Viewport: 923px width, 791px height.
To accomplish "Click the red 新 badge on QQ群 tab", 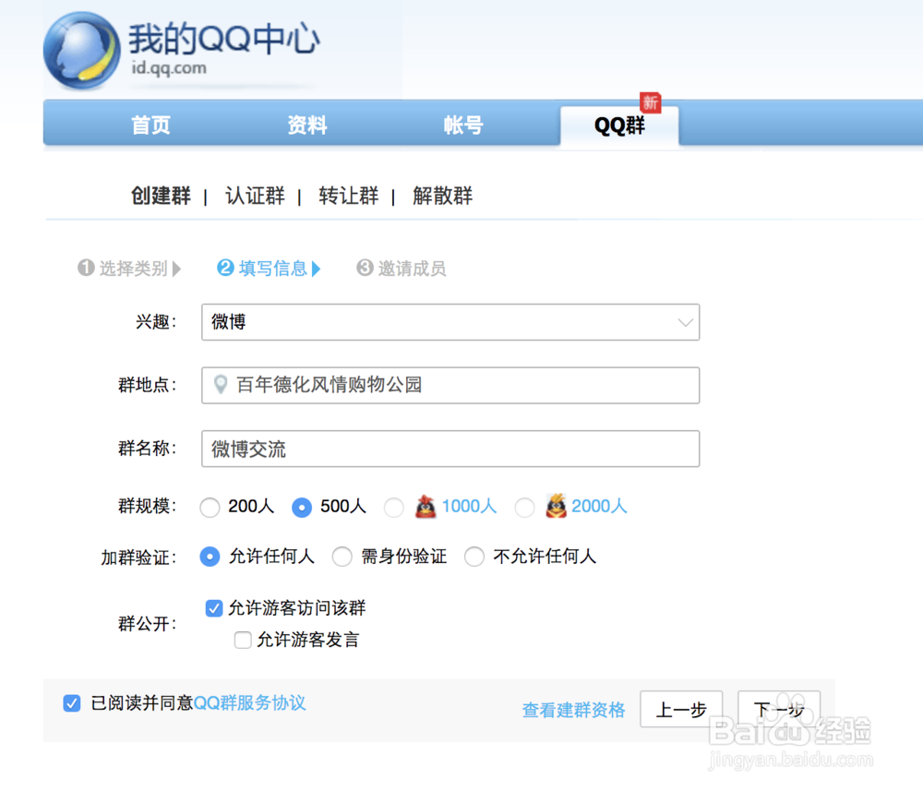I will (651, 103).
